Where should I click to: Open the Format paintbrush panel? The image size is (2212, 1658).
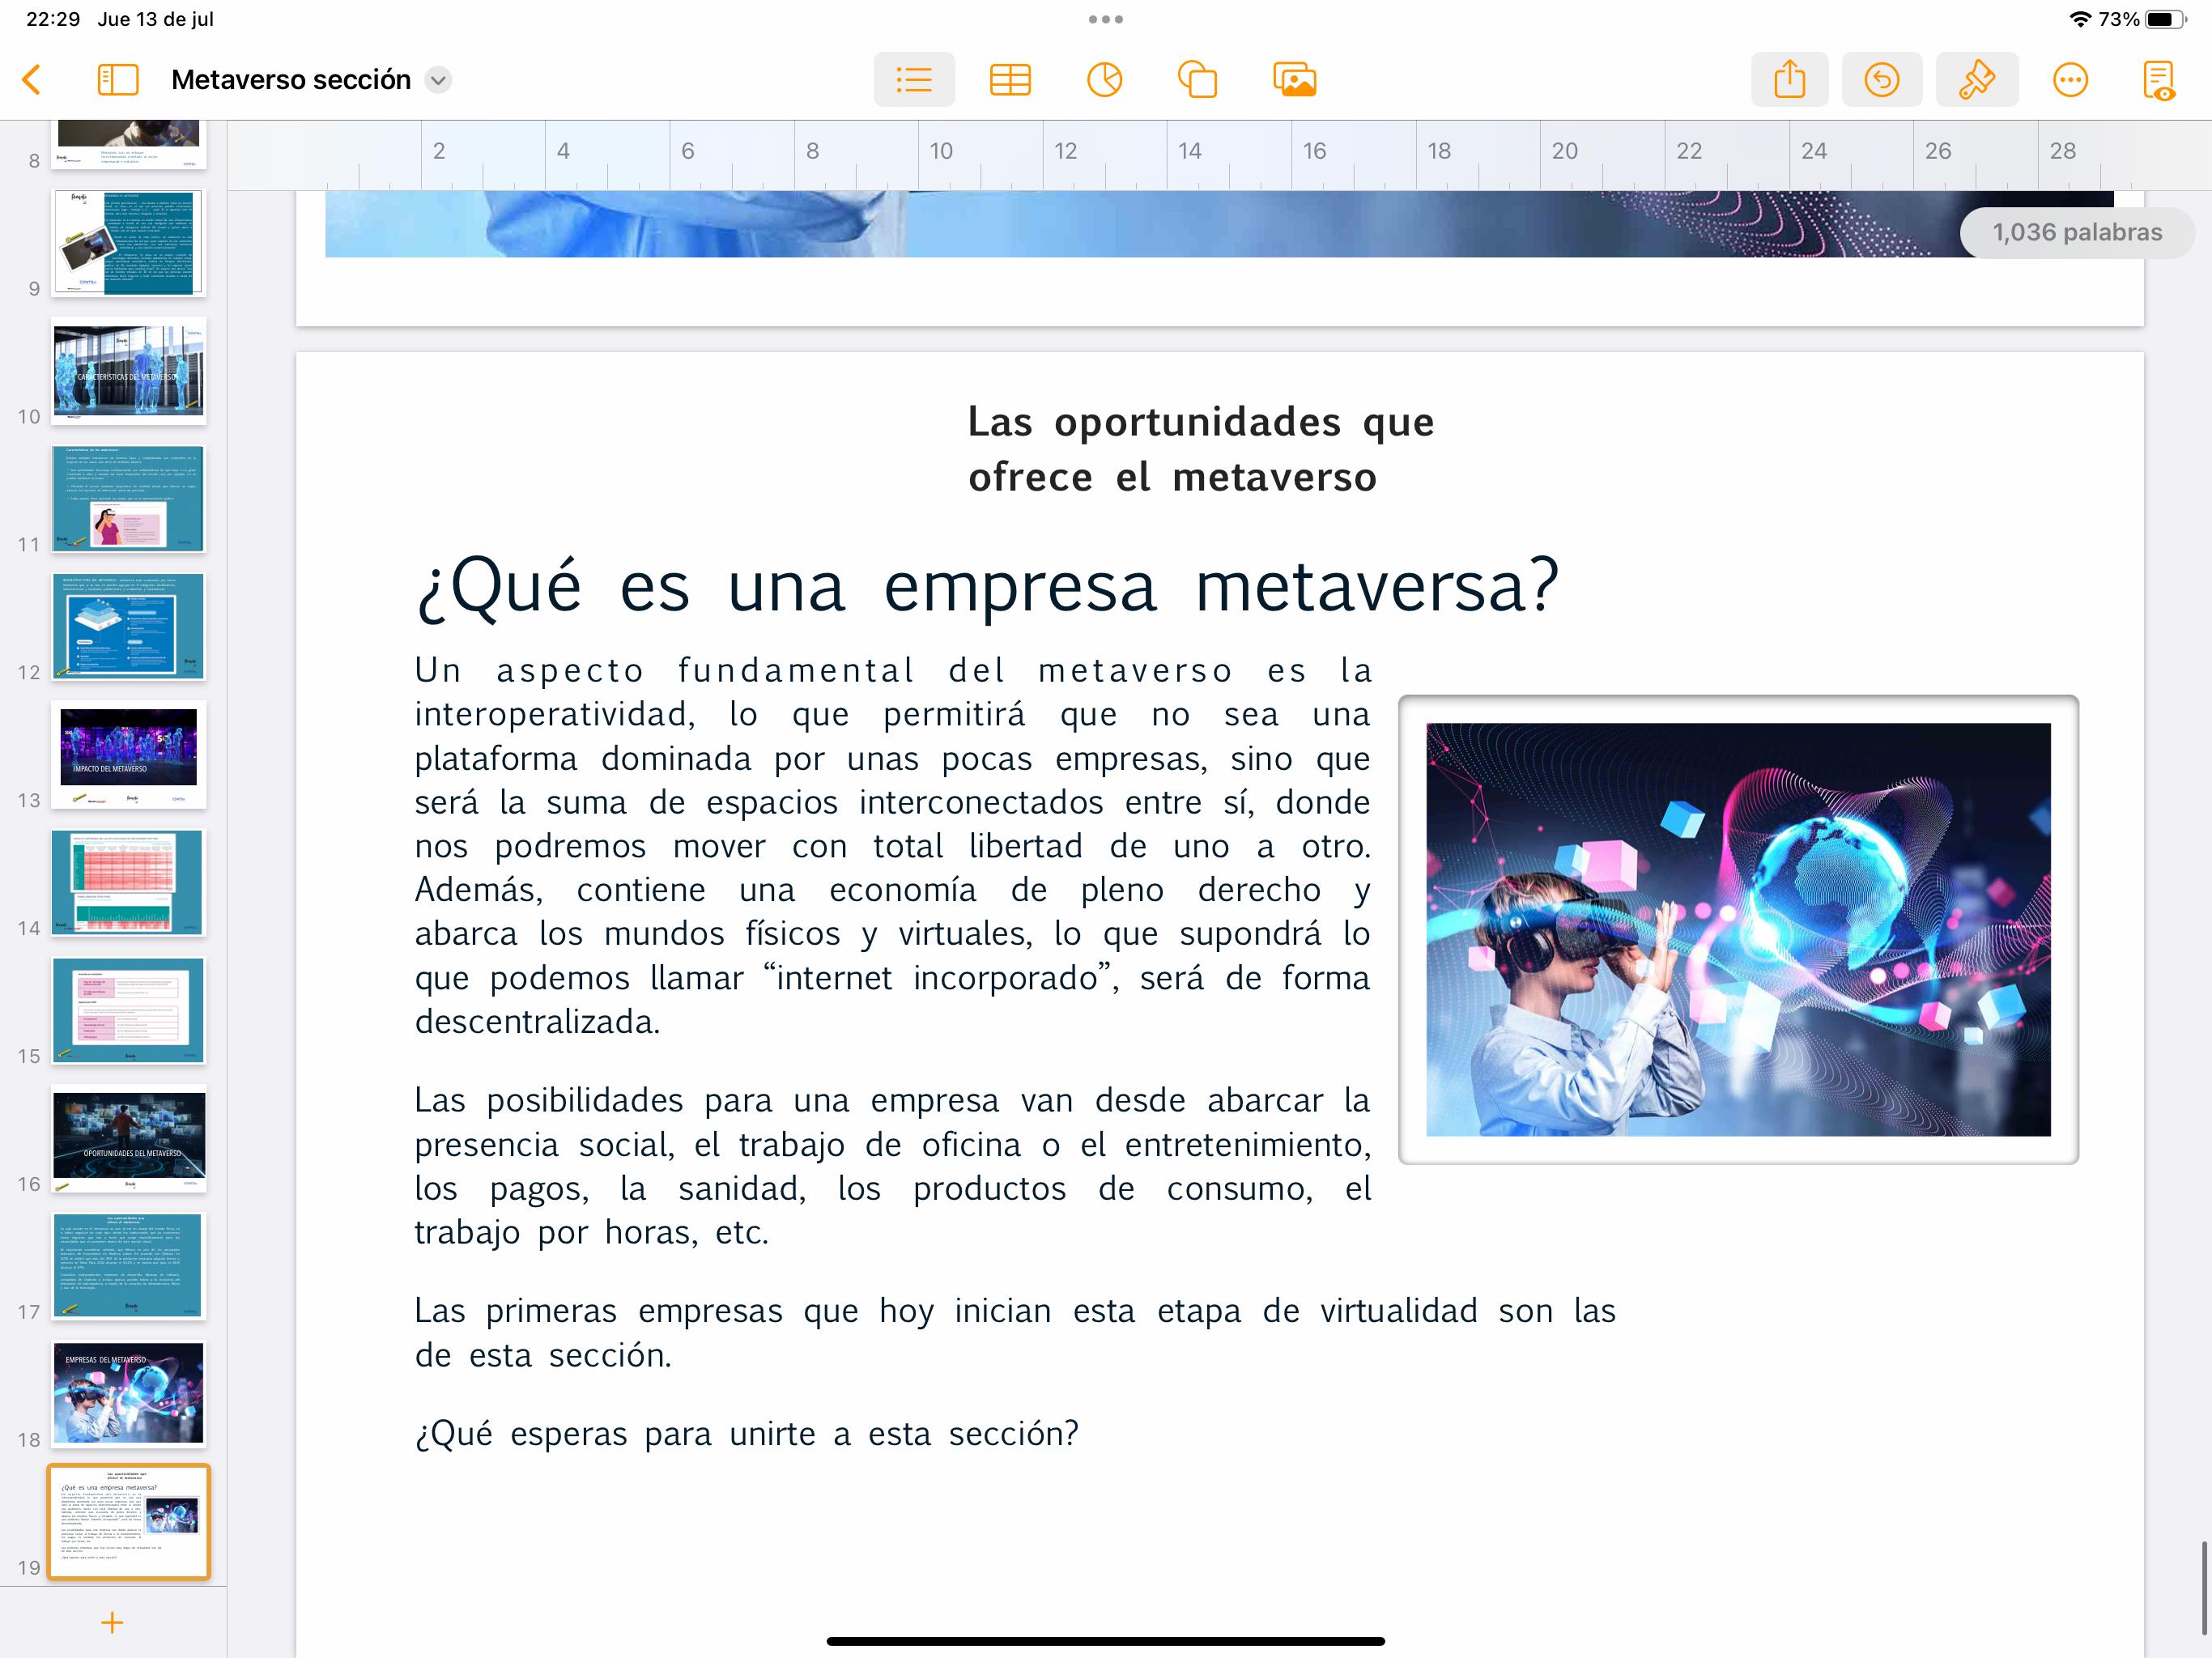click(1976, 80)
